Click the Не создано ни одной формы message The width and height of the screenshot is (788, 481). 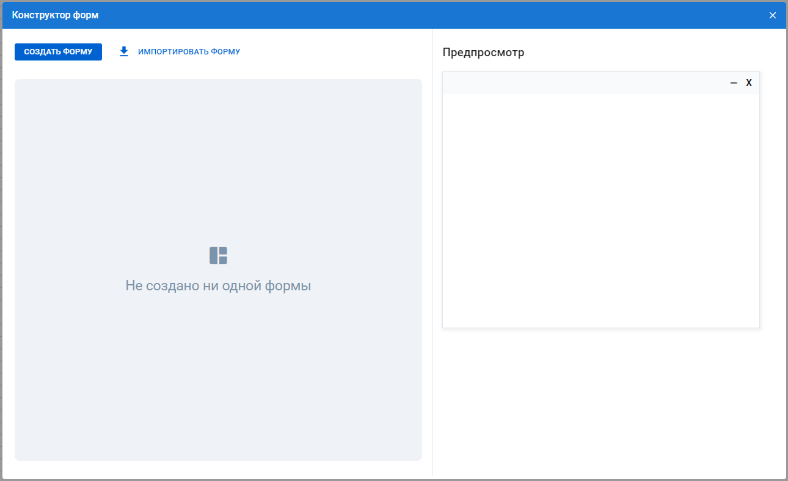pos(218,285)
